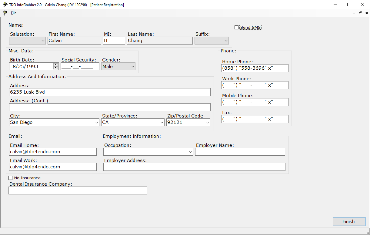370x235 pixels.
Task: Increase Birth Date with up spinner arrow
Action: pyautogui.click(x=55, y=65)
